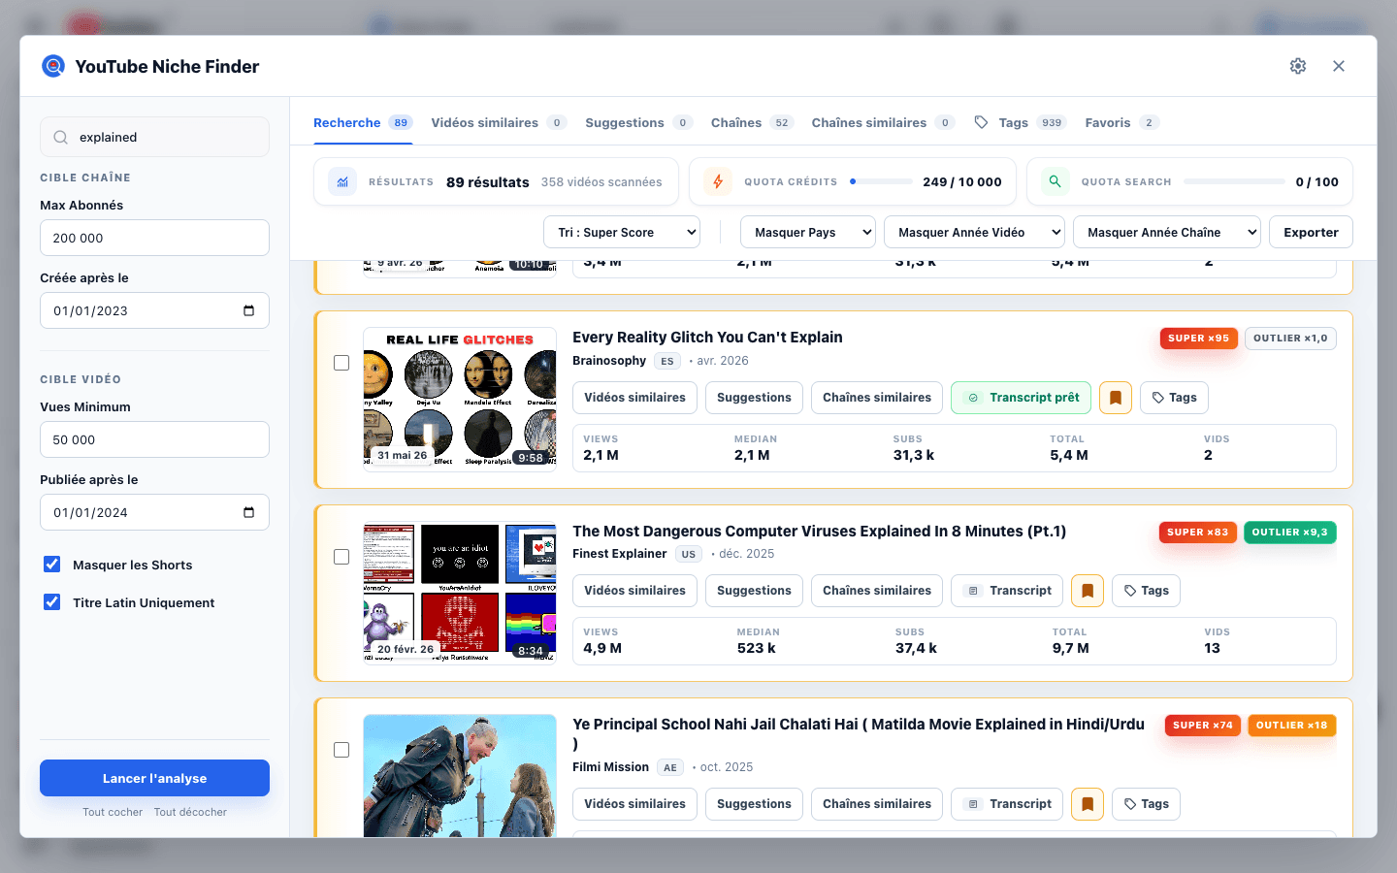Open the computer viruses video thumbnail

pyautogui.click(x=460, y=592)
